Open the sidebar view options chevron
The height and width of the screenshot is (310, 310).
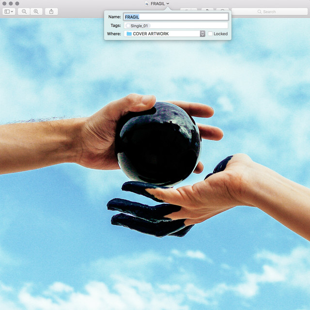12,11
